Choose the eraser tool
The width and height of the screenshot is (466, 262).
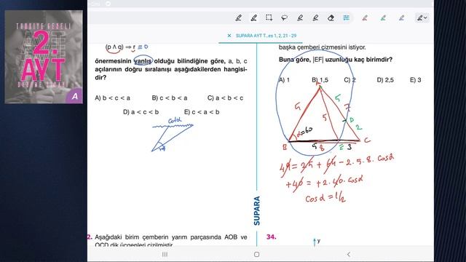click(x=331, y=17)
